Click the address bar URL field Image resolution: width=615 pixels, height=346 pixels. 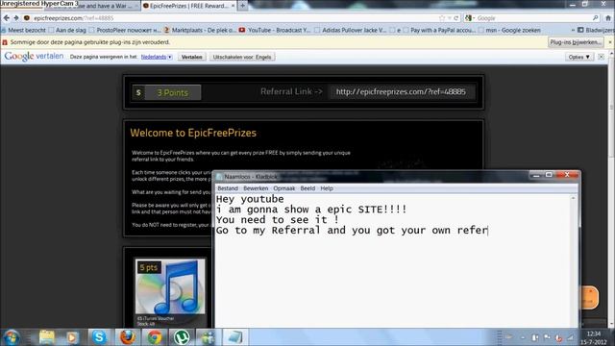(235, 18)
